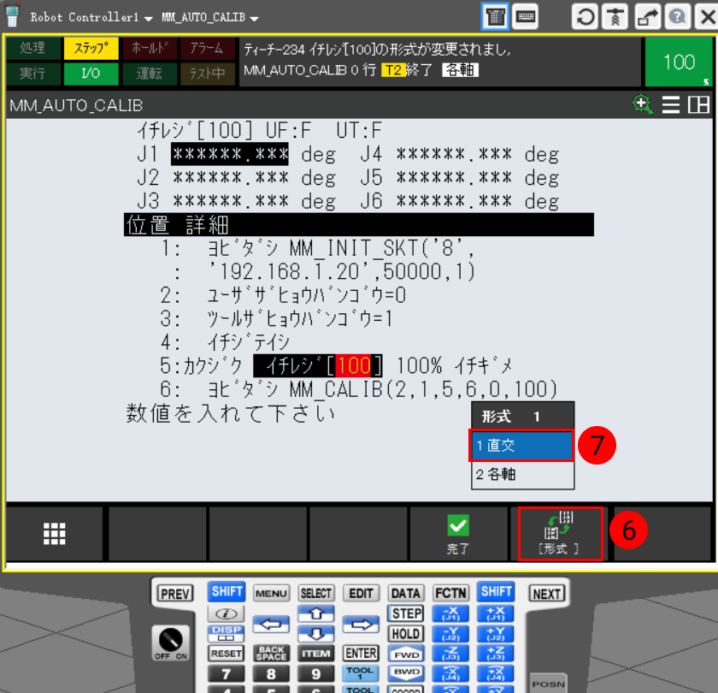
Task: Click the green 100 speed override box
Action: point(679,62)
